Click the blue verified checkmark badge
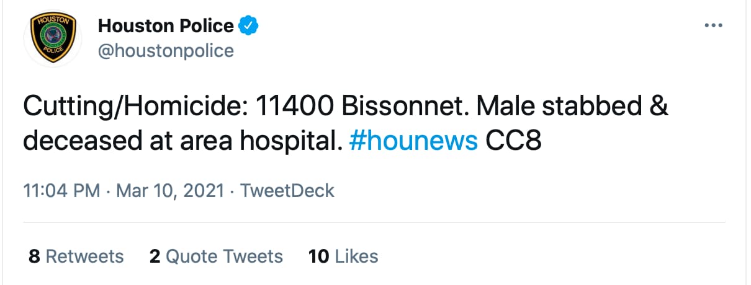The width and height of the screenshot is (751, 285). [x=249, y=26]
